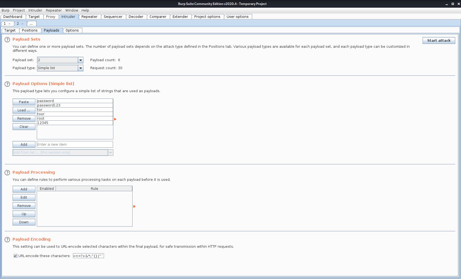Select 'root' payload entry
Image resolution: width=461 pixels, height=279 pixels.
click(x=75, y=119)
